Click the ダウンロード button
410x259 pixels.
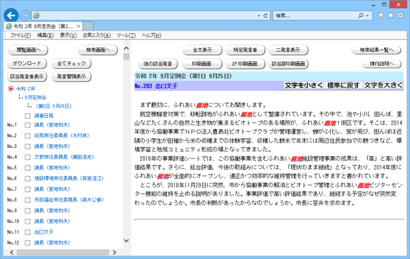(27, 63)
